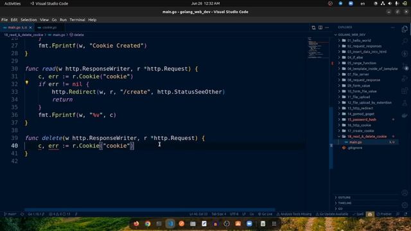The image size is (411, 231).
Task: Open the Selection menu
Action: (x=28, y=20)
